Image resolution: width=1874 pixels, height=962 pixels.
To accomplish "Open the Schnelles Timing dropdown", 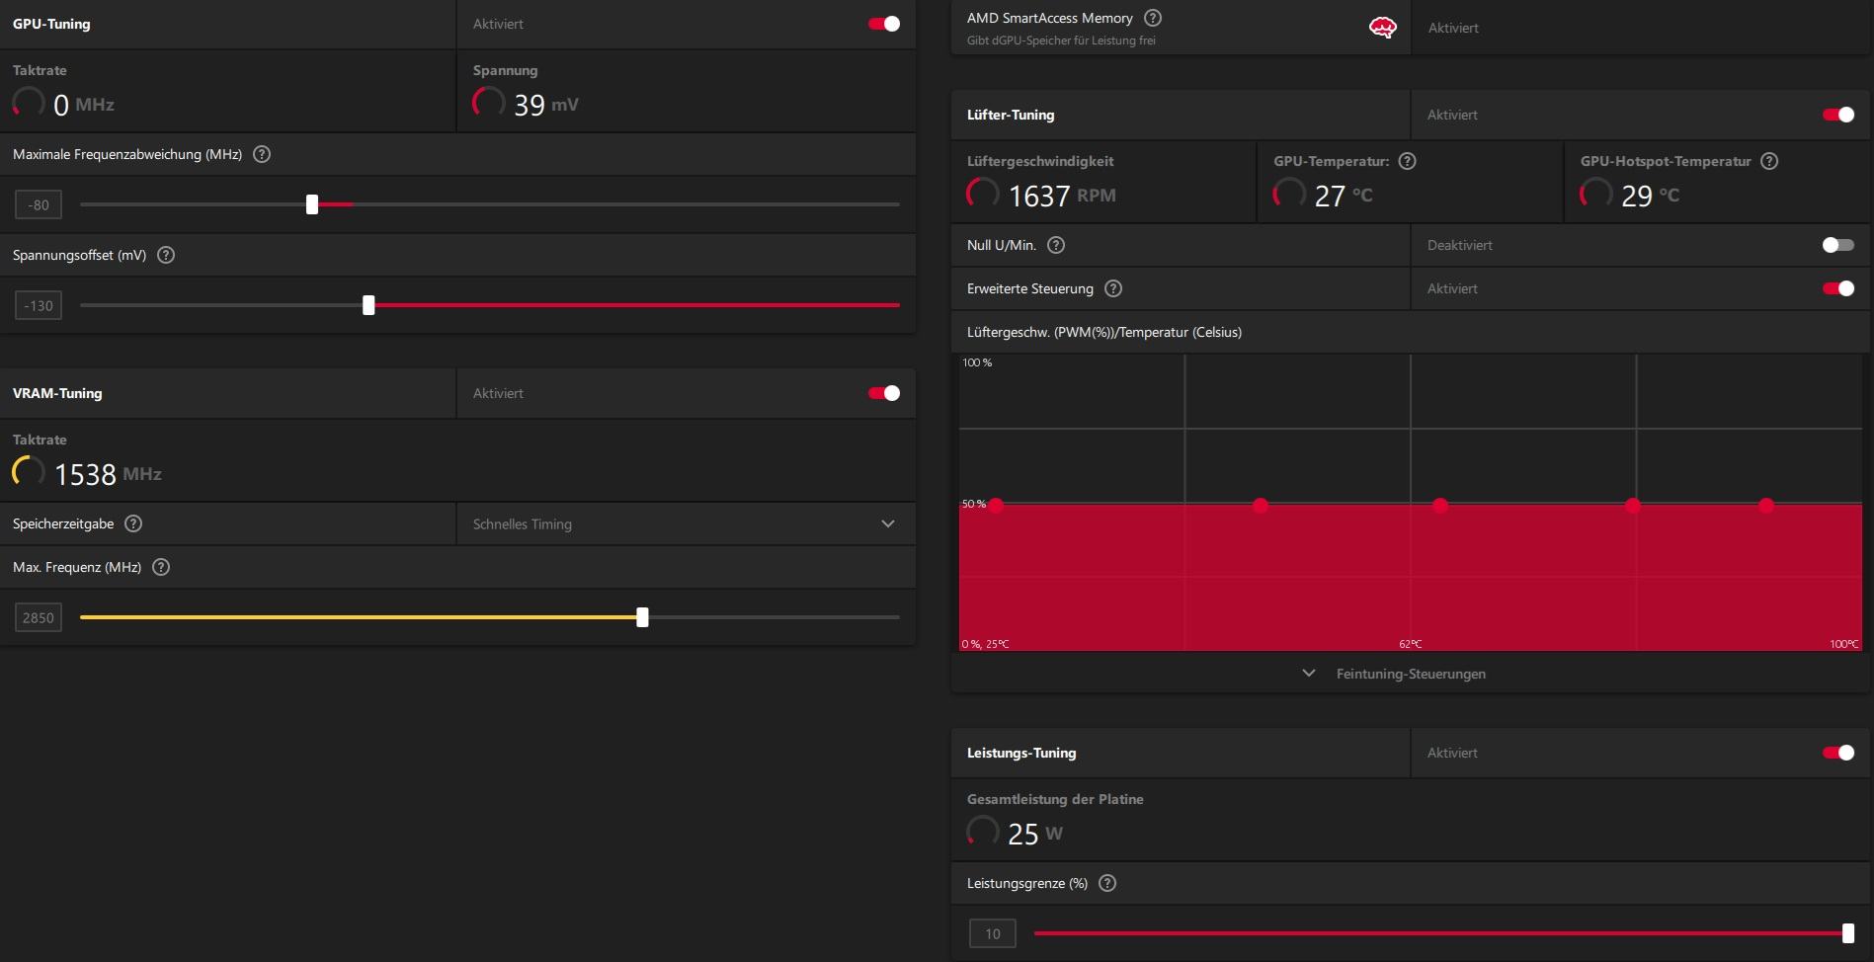I will point(686,523).
